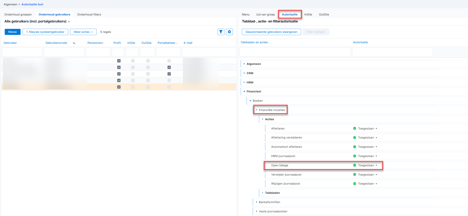Click green status icon for HRM journaalpost
This screenshot has height=216, width=468.
(355, 156)
